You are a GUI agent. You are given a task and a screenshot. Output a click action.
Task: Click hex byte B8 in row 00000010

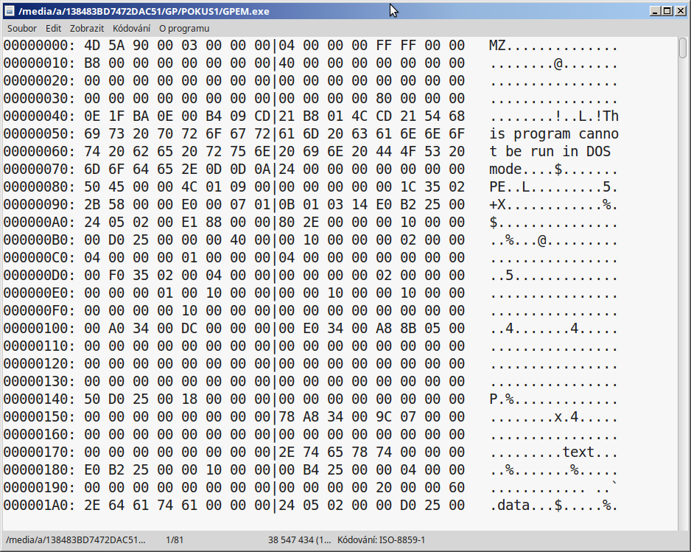pos(92,63)
